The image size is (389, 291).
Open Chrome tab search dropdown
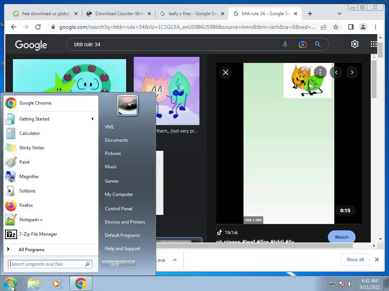coord(340,14)
